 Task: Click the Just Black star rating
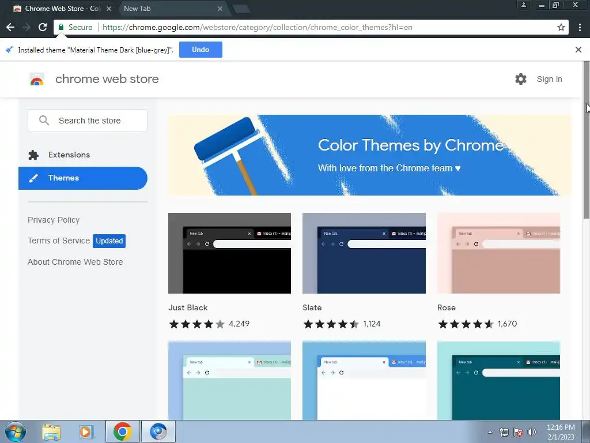[197, 324]
